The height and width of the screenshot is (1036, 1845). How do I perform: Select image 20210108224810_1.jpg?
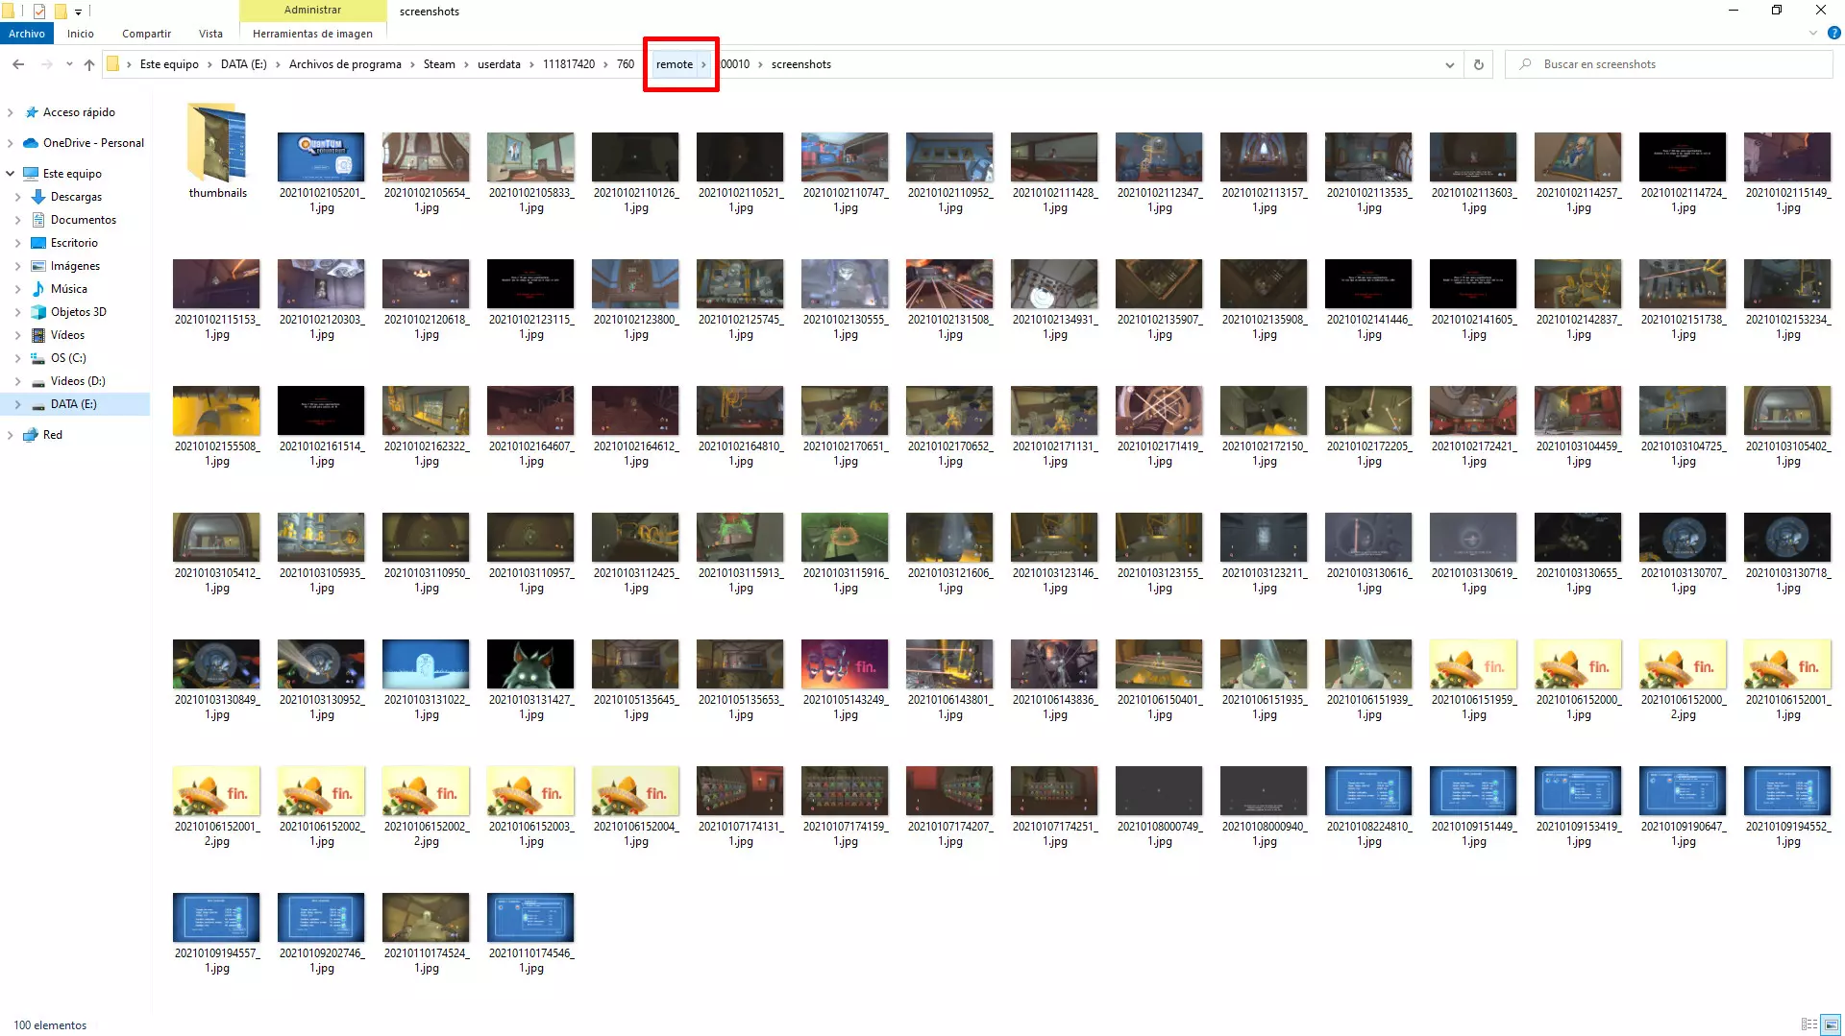[x=1368, y=791]
